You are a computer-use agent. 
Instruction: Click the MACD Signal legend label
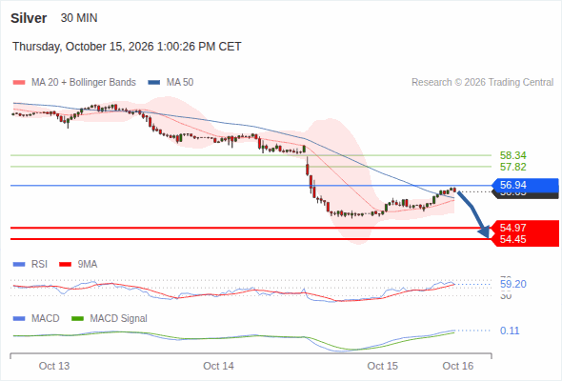[119, 319]
